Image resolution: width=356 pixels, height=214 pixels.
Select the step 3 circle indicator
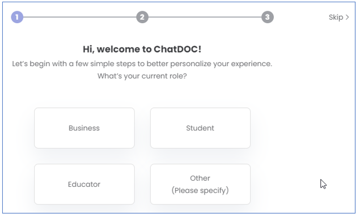(268, 17)
